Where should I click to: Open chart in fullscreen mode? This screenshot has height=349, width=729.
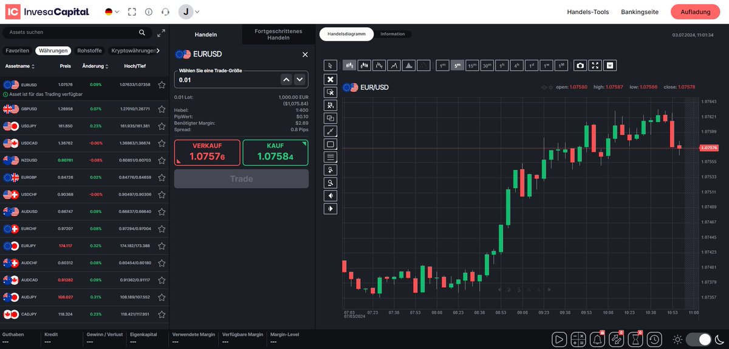pos(595,66)
